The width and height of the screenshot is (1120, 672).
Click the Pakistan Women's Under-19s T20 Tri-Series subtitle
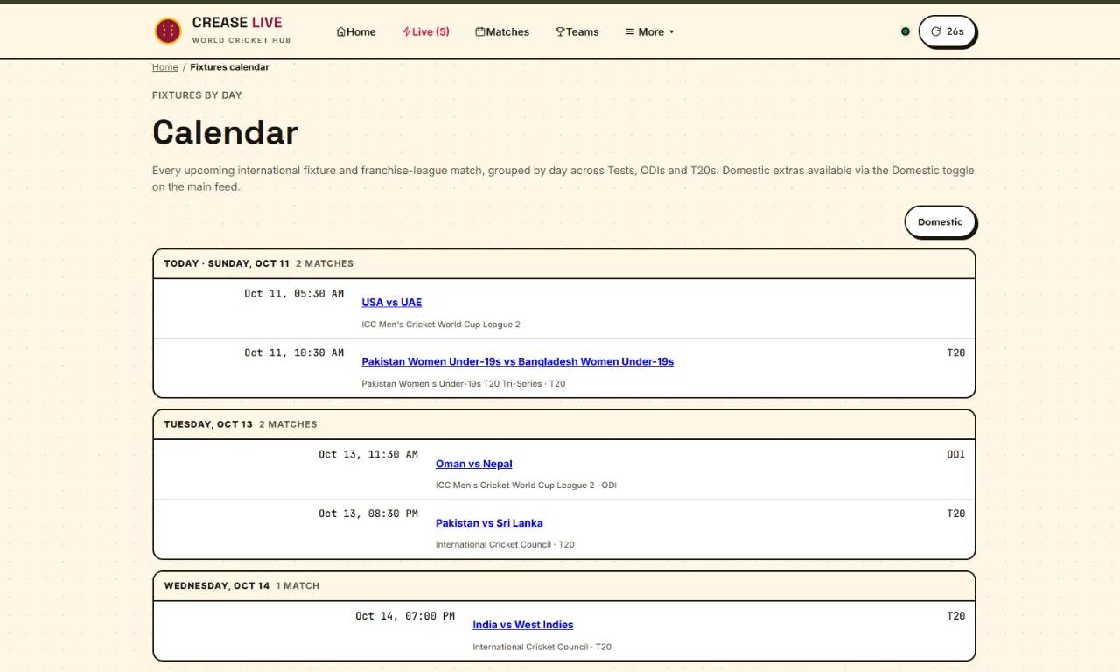tap(464, 384)
